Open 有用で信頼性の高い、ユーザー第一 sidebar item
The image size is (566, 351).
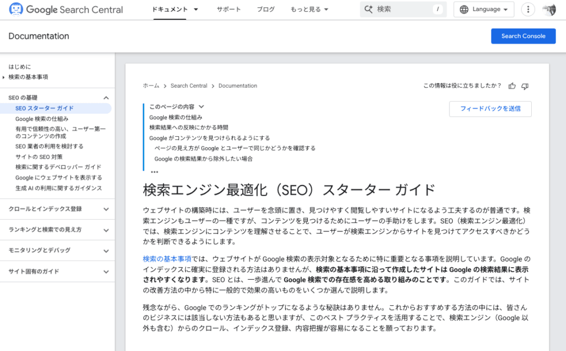pos(61,132)
